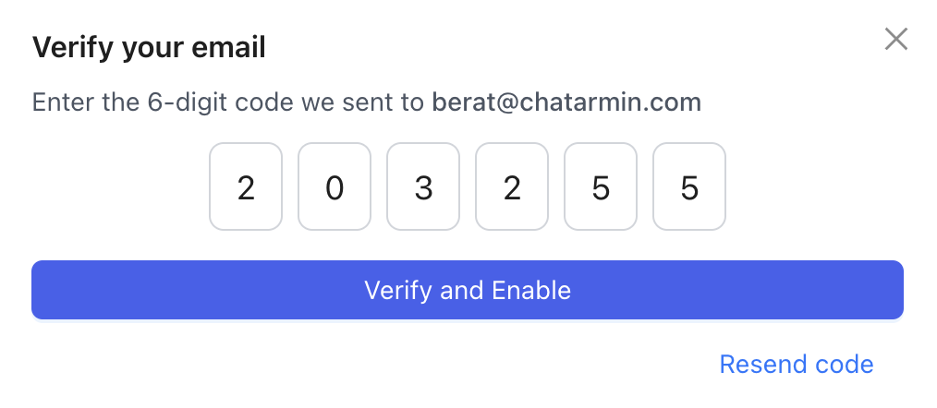
Task: Click the fourth code digit box
Action: 512,189
